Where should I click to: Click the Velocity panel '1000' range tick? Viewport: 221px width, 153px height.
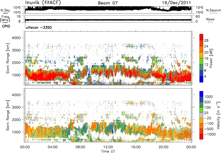coord(16,132)
